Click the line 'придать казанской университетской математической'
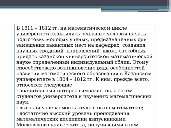 point(84,57)
